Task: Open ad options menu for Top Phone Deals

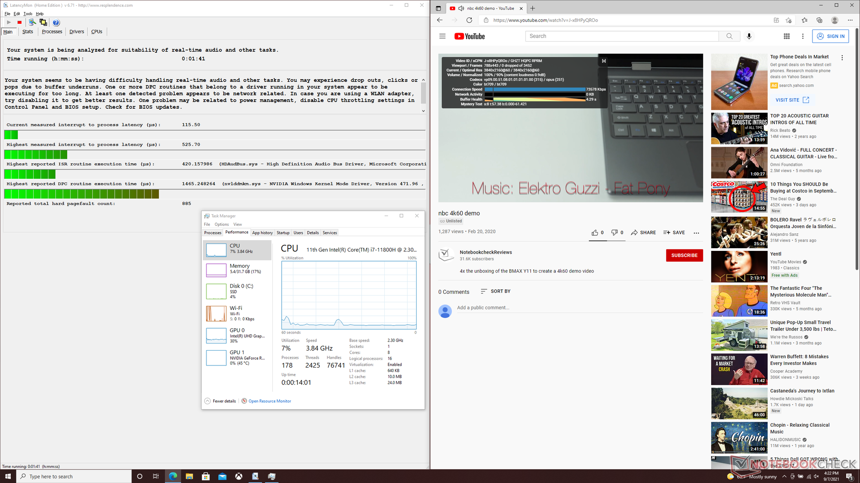Action: click(x=842, y=58)
